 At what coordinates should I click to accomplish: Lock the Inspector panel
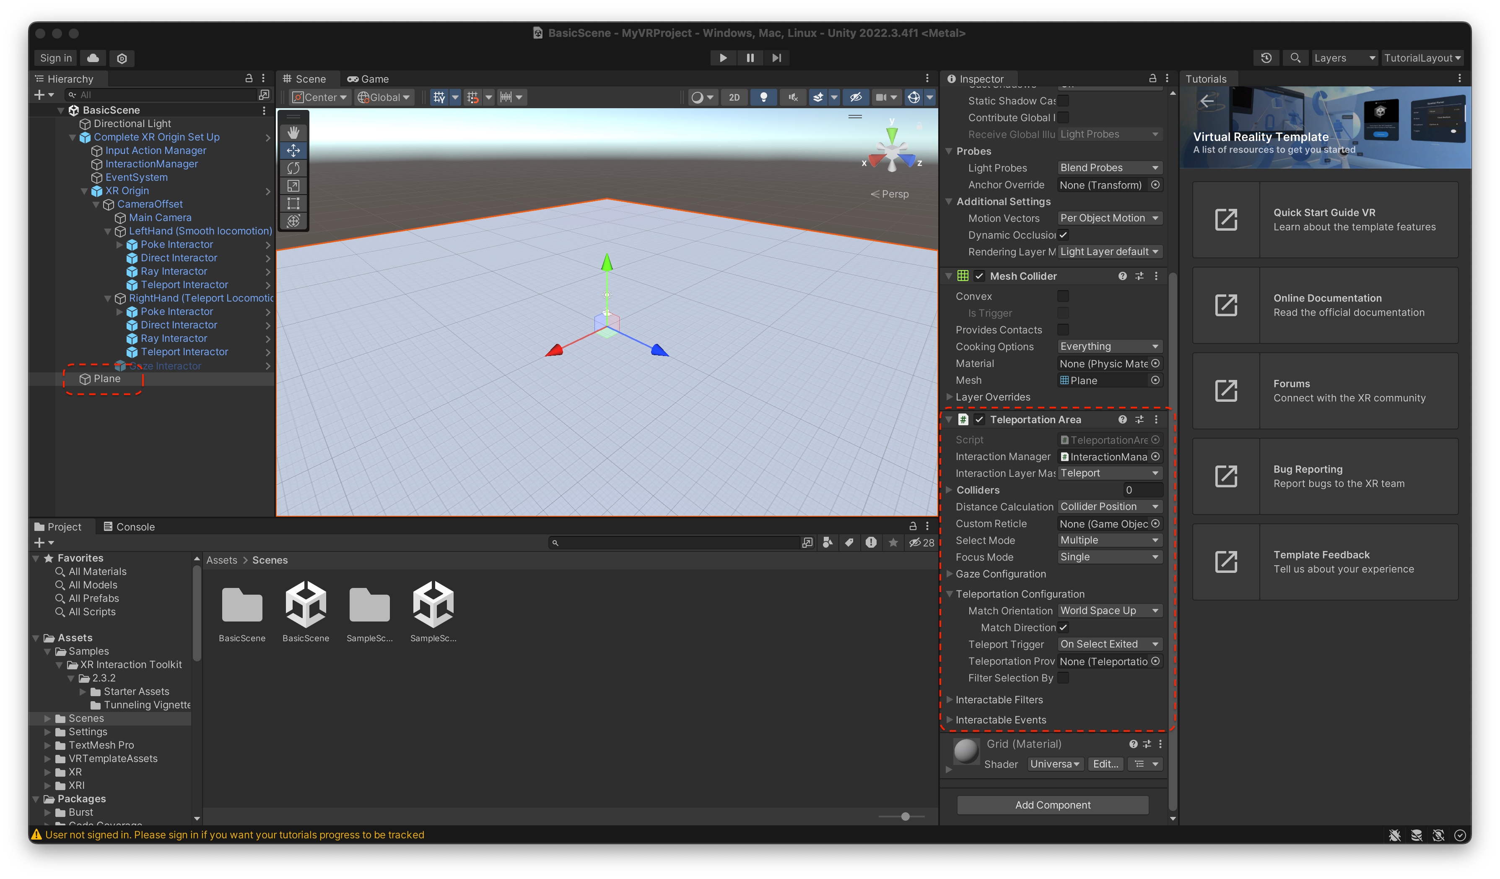1152,78
